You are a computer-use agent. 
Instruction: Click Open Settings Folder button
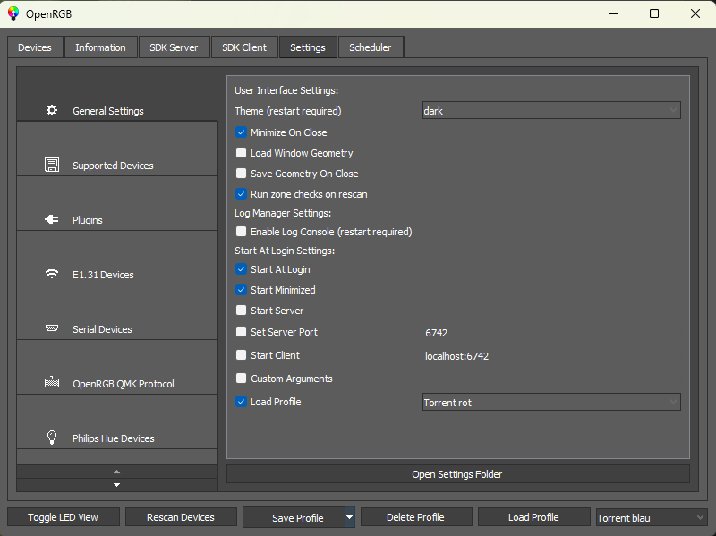457,474
